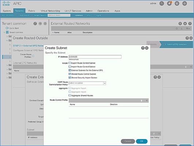194x146 pixels.
Task: Open the settings gear icon in header
Action: pos(184,3)
